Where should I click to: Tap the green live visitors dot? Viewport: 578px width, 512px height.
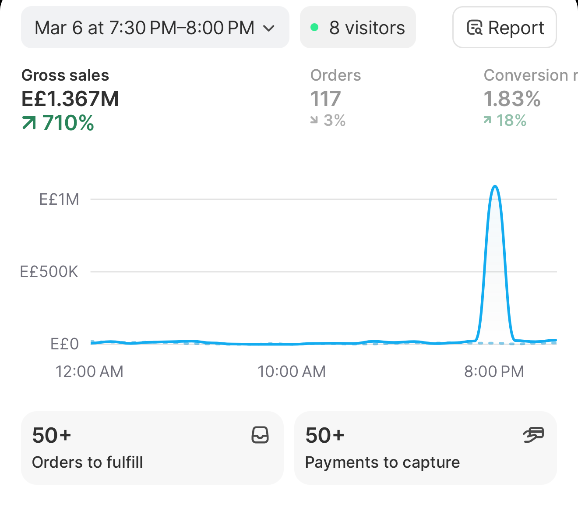(x=314, y=28)
